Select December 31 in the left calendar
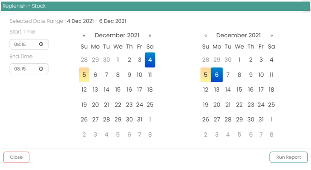The image size is (311, 170). click(140, 120)
